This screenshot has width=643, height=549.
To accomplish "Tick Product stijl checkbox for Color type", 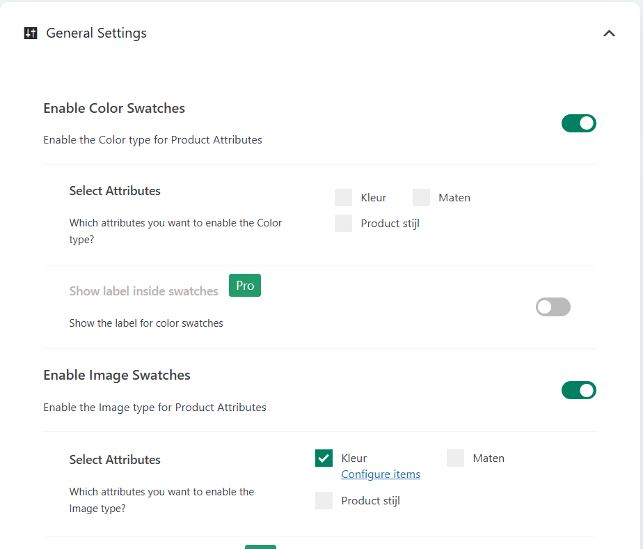I will pos(343,224).
